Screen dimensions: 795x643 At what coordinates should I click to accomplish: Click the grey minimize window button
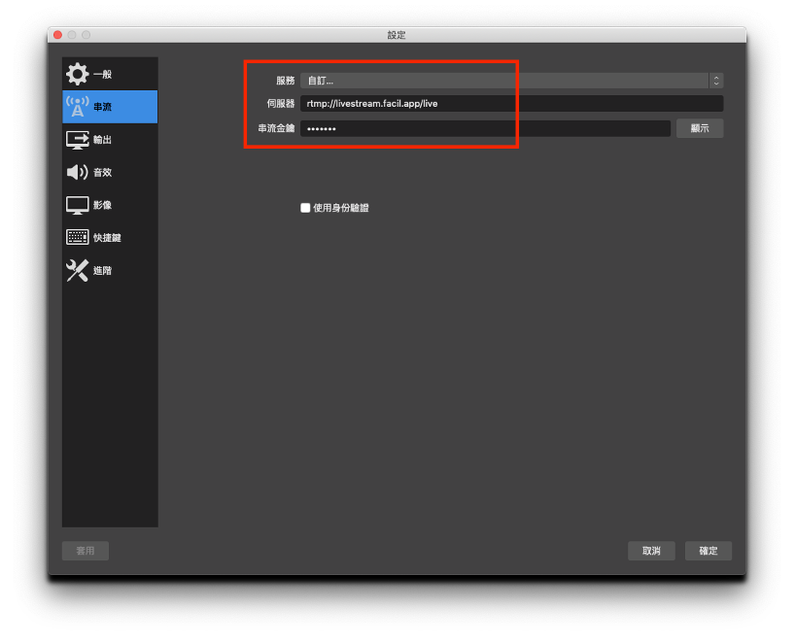tap(72, 35)
